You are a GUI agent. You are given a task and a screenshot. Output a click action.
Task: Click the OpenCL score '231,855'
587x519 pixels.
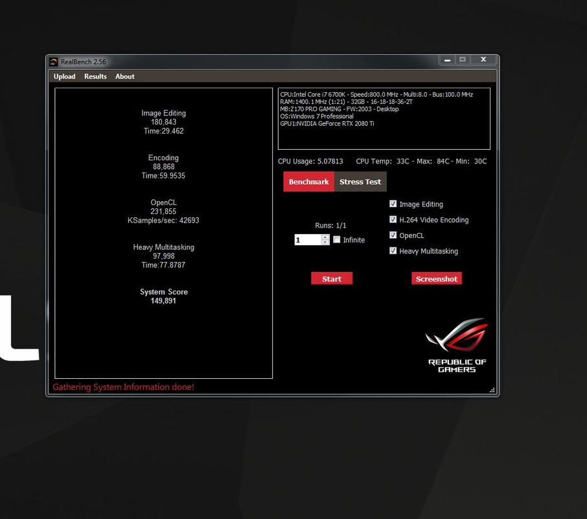coord(163,211)
